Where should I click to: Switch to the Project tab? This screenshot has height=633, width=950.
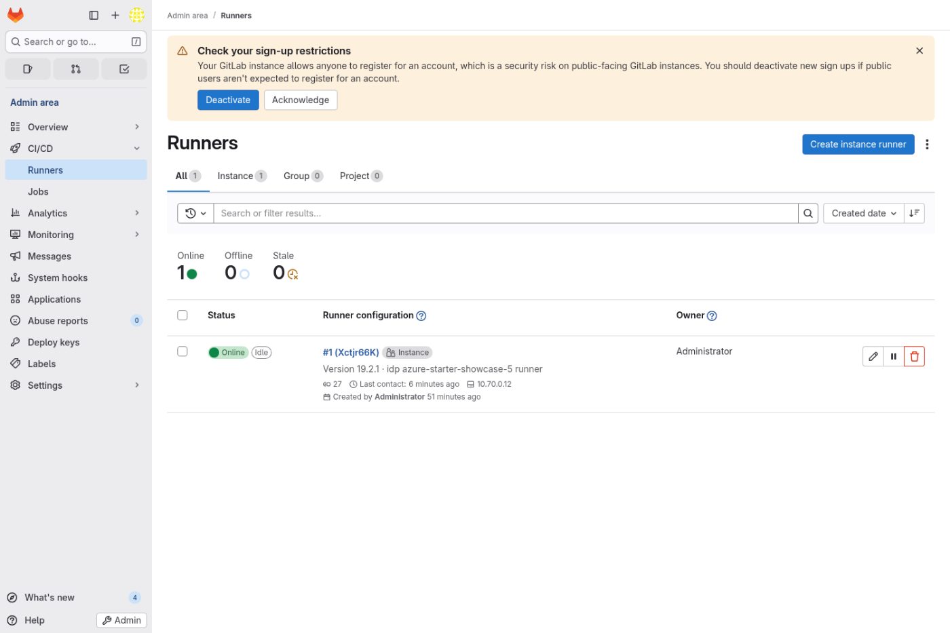tap(361, 176)
